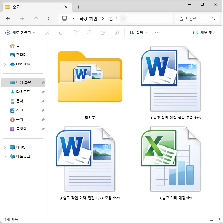Expand chevron after 숨고 breadcrumb
Image resolution: width=223 pixels, height=223 pixels.
click(x=123, y=19)
